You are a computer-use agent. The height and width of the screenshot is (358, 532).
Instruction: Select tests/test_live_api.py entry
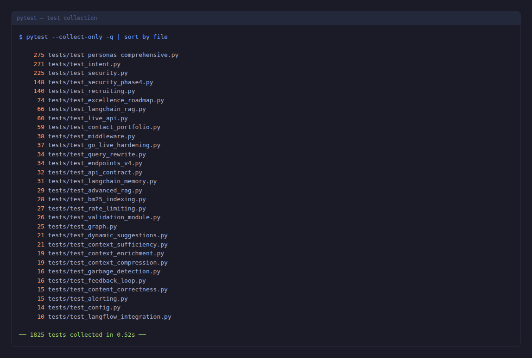(x=88, y=118)
